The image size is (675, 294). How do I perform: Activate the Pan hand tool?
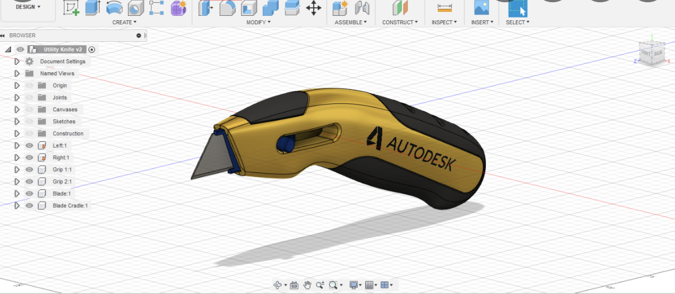click(x=307, y=285)
